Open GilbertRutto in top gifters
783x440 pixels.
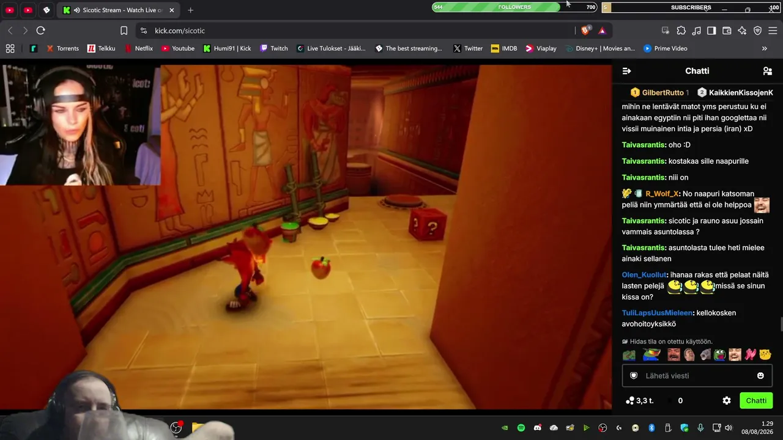(x=662, y=92)
